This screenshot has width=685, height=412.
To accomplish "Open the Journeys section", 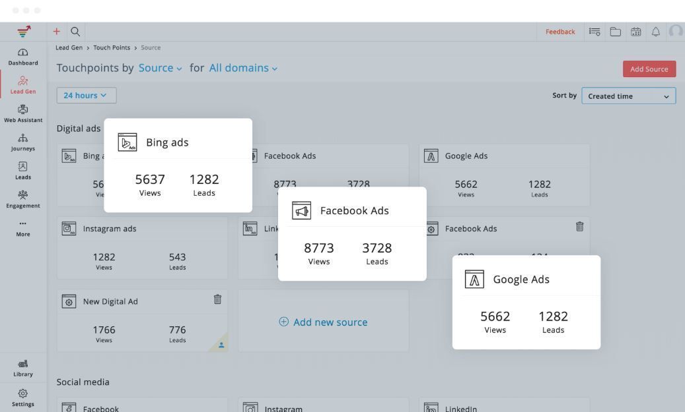I will click(23, 142).
